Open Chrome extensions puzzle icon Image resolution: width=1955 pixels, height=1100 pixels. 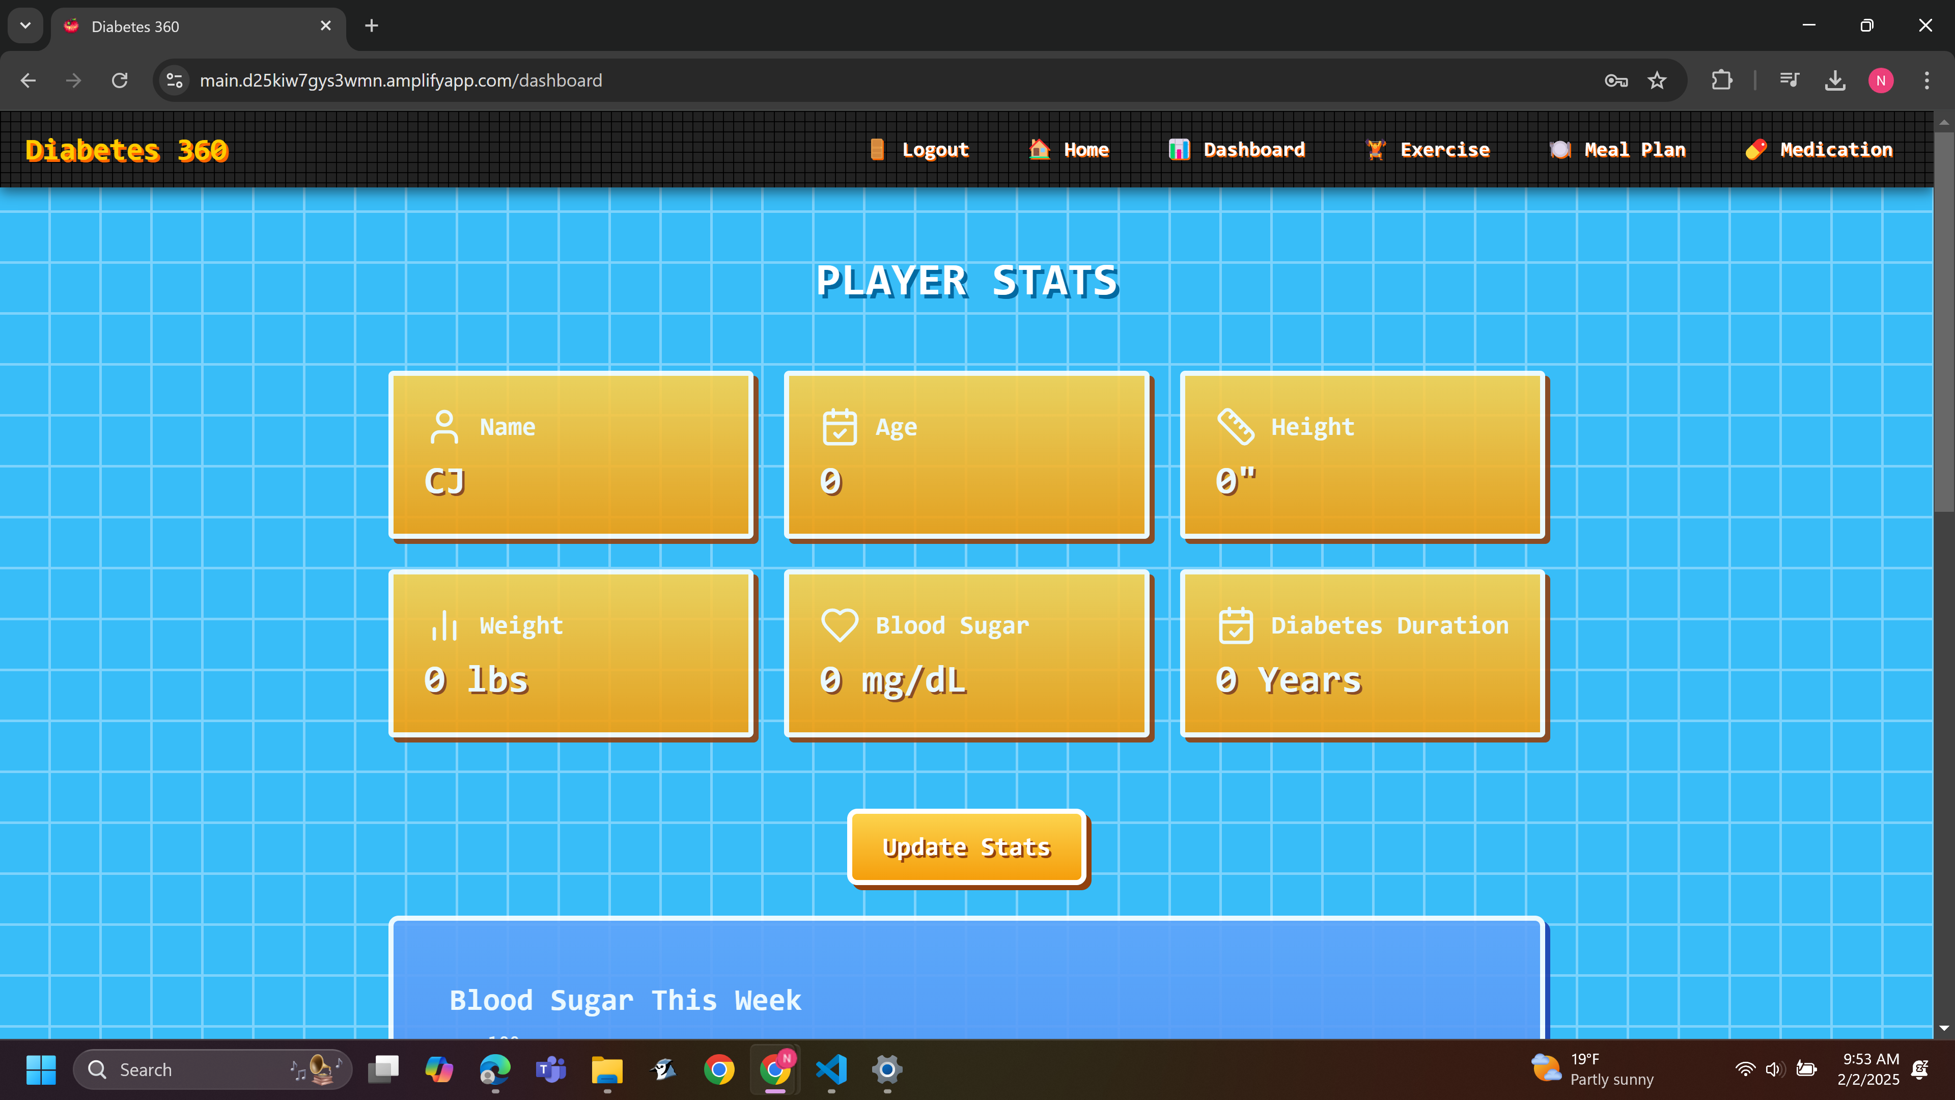click(x=1721, y=80)
